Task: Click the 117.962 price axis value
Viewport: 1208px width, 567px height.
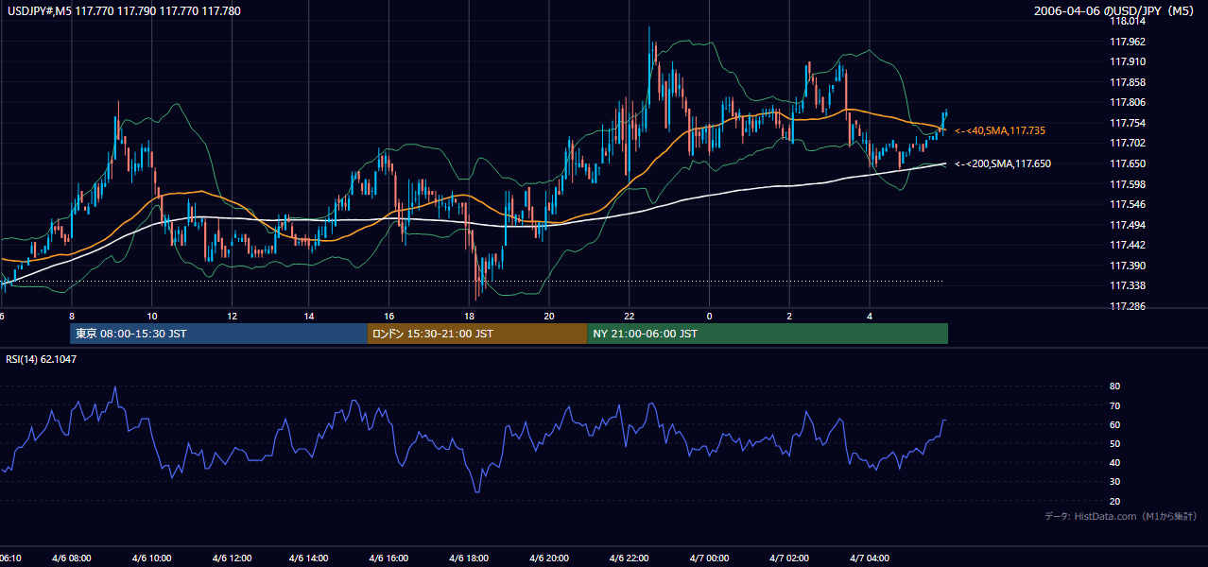Action: coord(1128,42)
